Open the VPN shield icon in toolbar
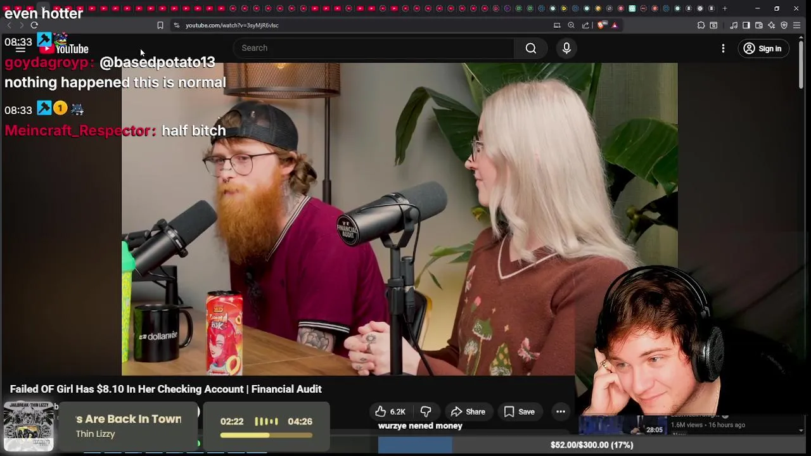Screen dimensions: 811x456 tap(784, 25)
